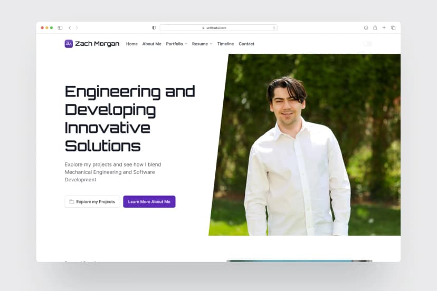Open the Timeline nav link
Screen dimensions: 437x291
[225, 44]
